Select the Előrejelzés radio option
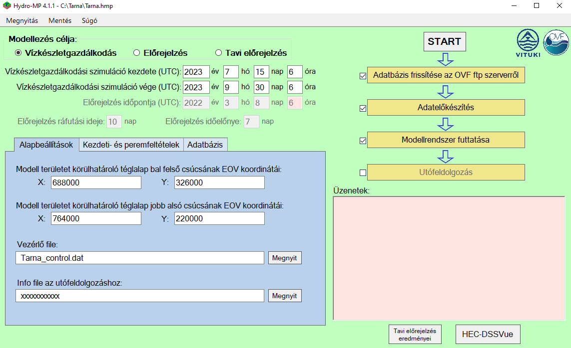This screenshot has width=571, height=348. [136, 53]
